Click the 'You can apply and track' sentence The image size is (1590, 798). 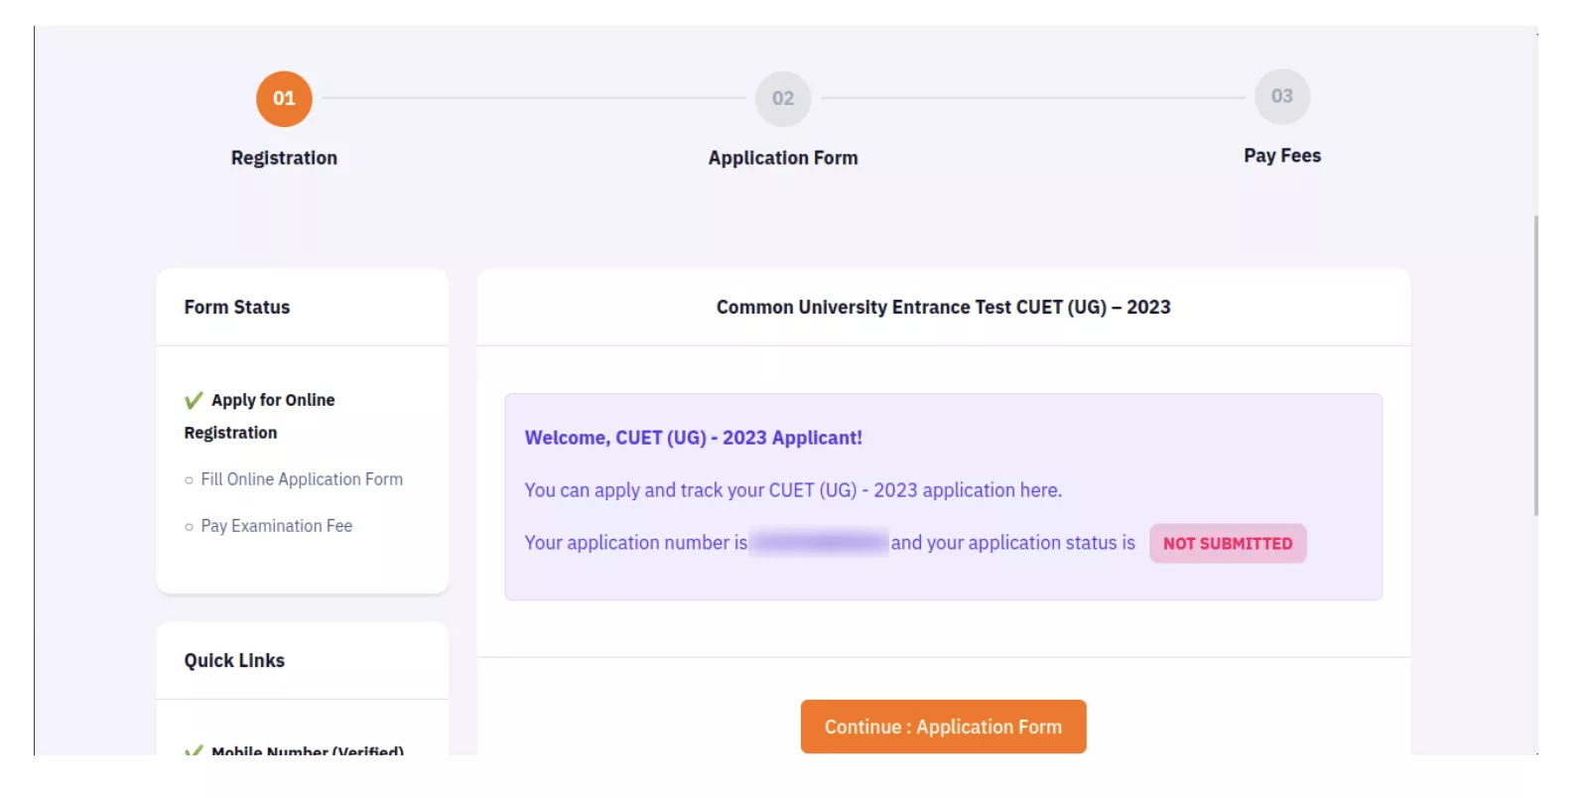click(x=793, y=490)
